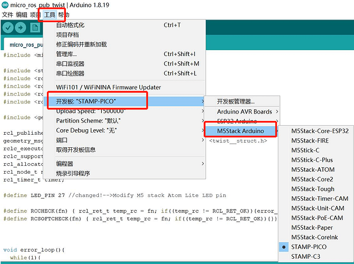Viewport: 354px width, 264px height.
Task: Select the M5Stick-C-Plus board
Action: (x=316, y=161)
